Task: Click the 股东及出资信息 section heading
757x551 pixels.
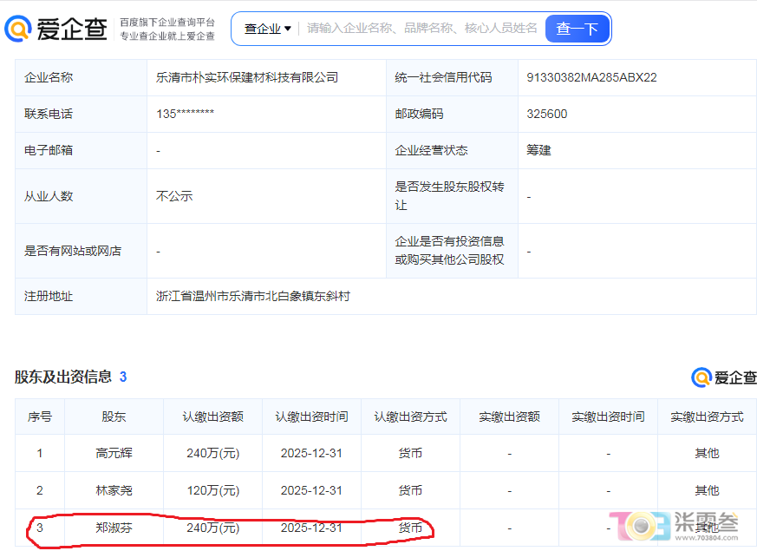Action: (x=63, y=377)
